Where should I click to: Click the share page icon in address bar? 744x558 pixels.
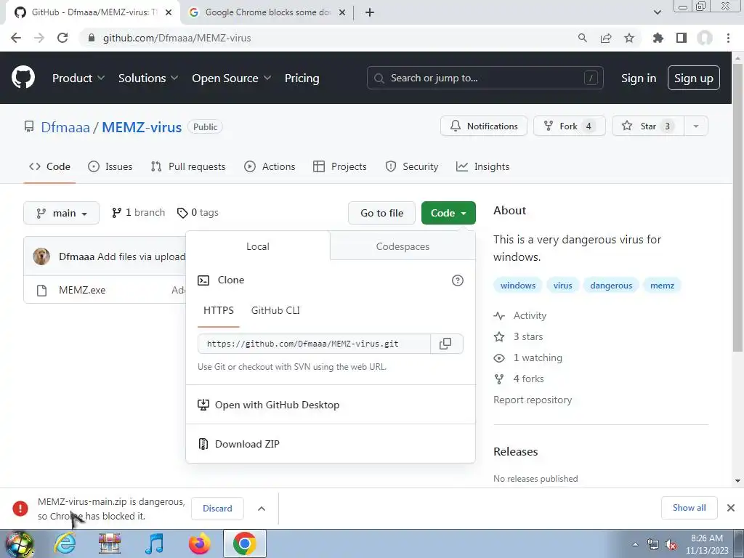click(606, 38)
